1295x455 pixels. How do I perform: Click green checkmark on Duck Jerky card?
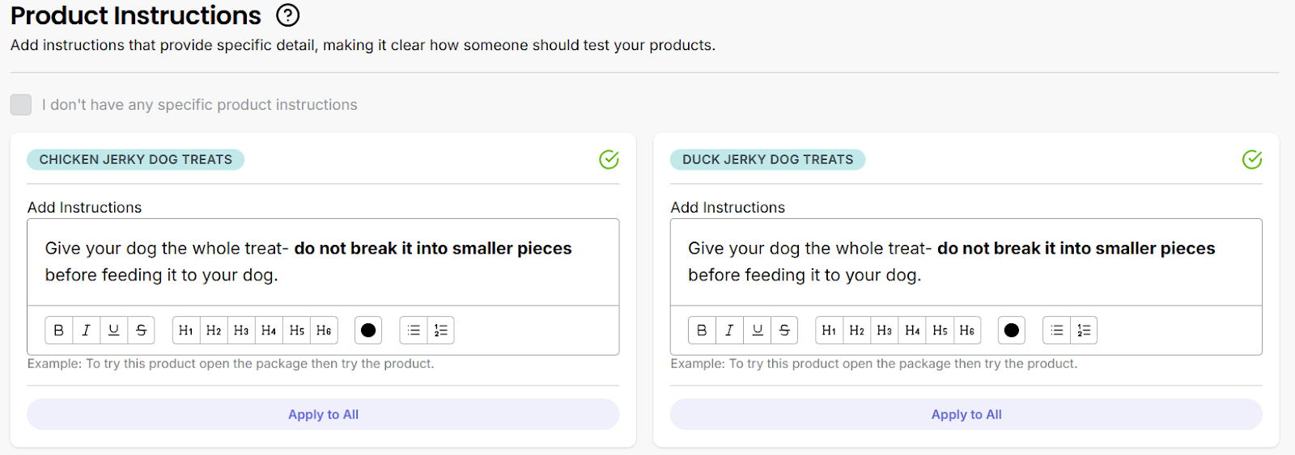(1251, 160)
